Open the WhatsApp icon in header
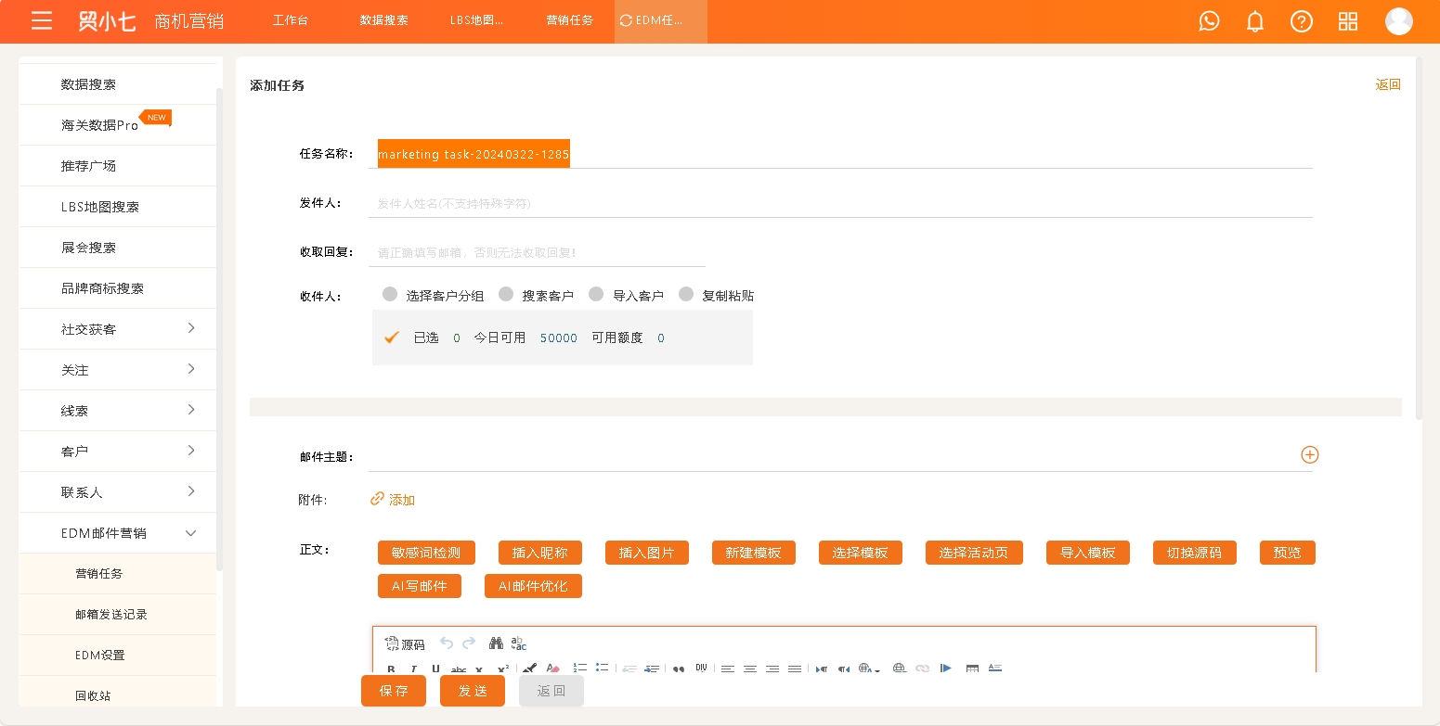The image size is (1440, 726). (x=1209, y=20)
